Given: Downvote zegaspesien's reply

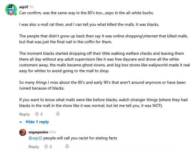Looking at the screenshot, I should [x=67, y=146].
